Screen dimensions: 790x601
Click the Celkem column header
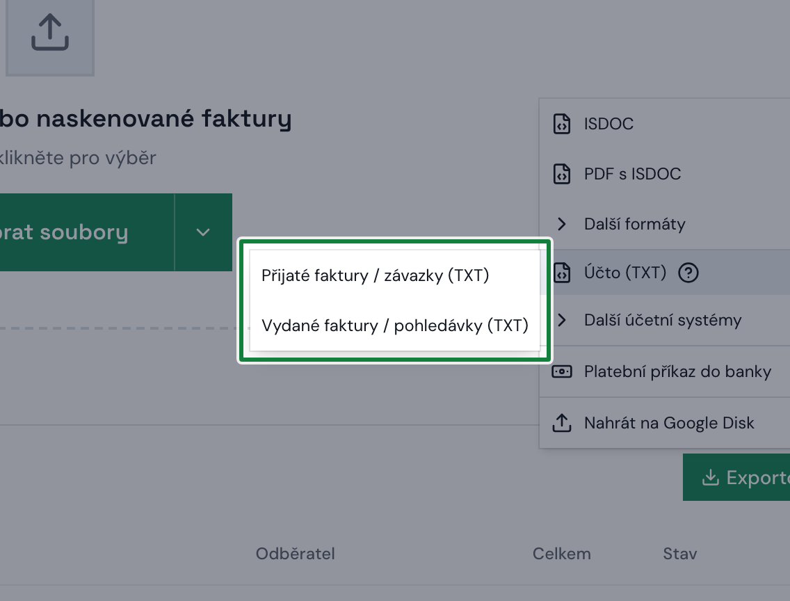(x=562, y=554)
